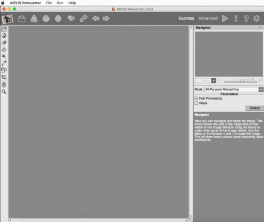This screenshot has width=264, height=222.
Task: Click the horizontal scrollbar left arrow
Action: pyautogui.click(x=10, y=220)
